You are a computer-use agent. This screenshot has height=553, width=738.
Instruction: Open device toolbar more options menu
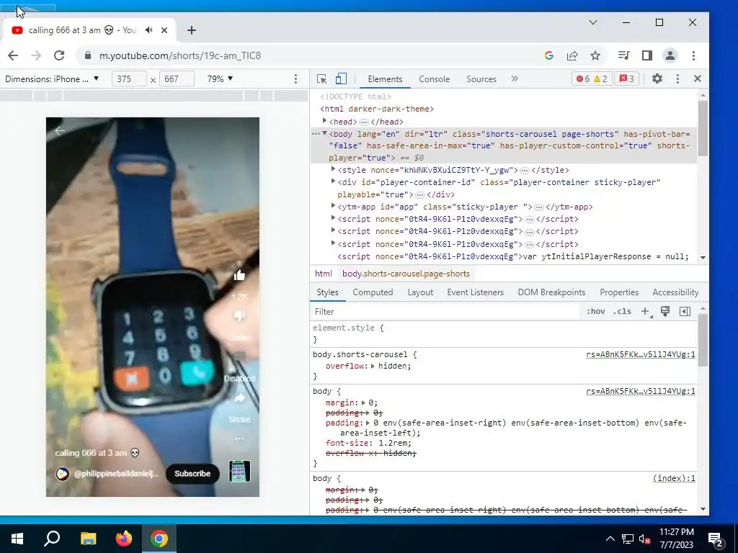(295, 79)
